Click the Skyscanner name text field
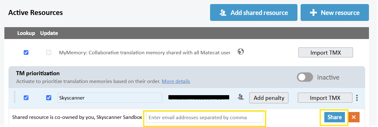Image resolution: width=378 pixels, height=127 pixels. (x=110, y=98)
